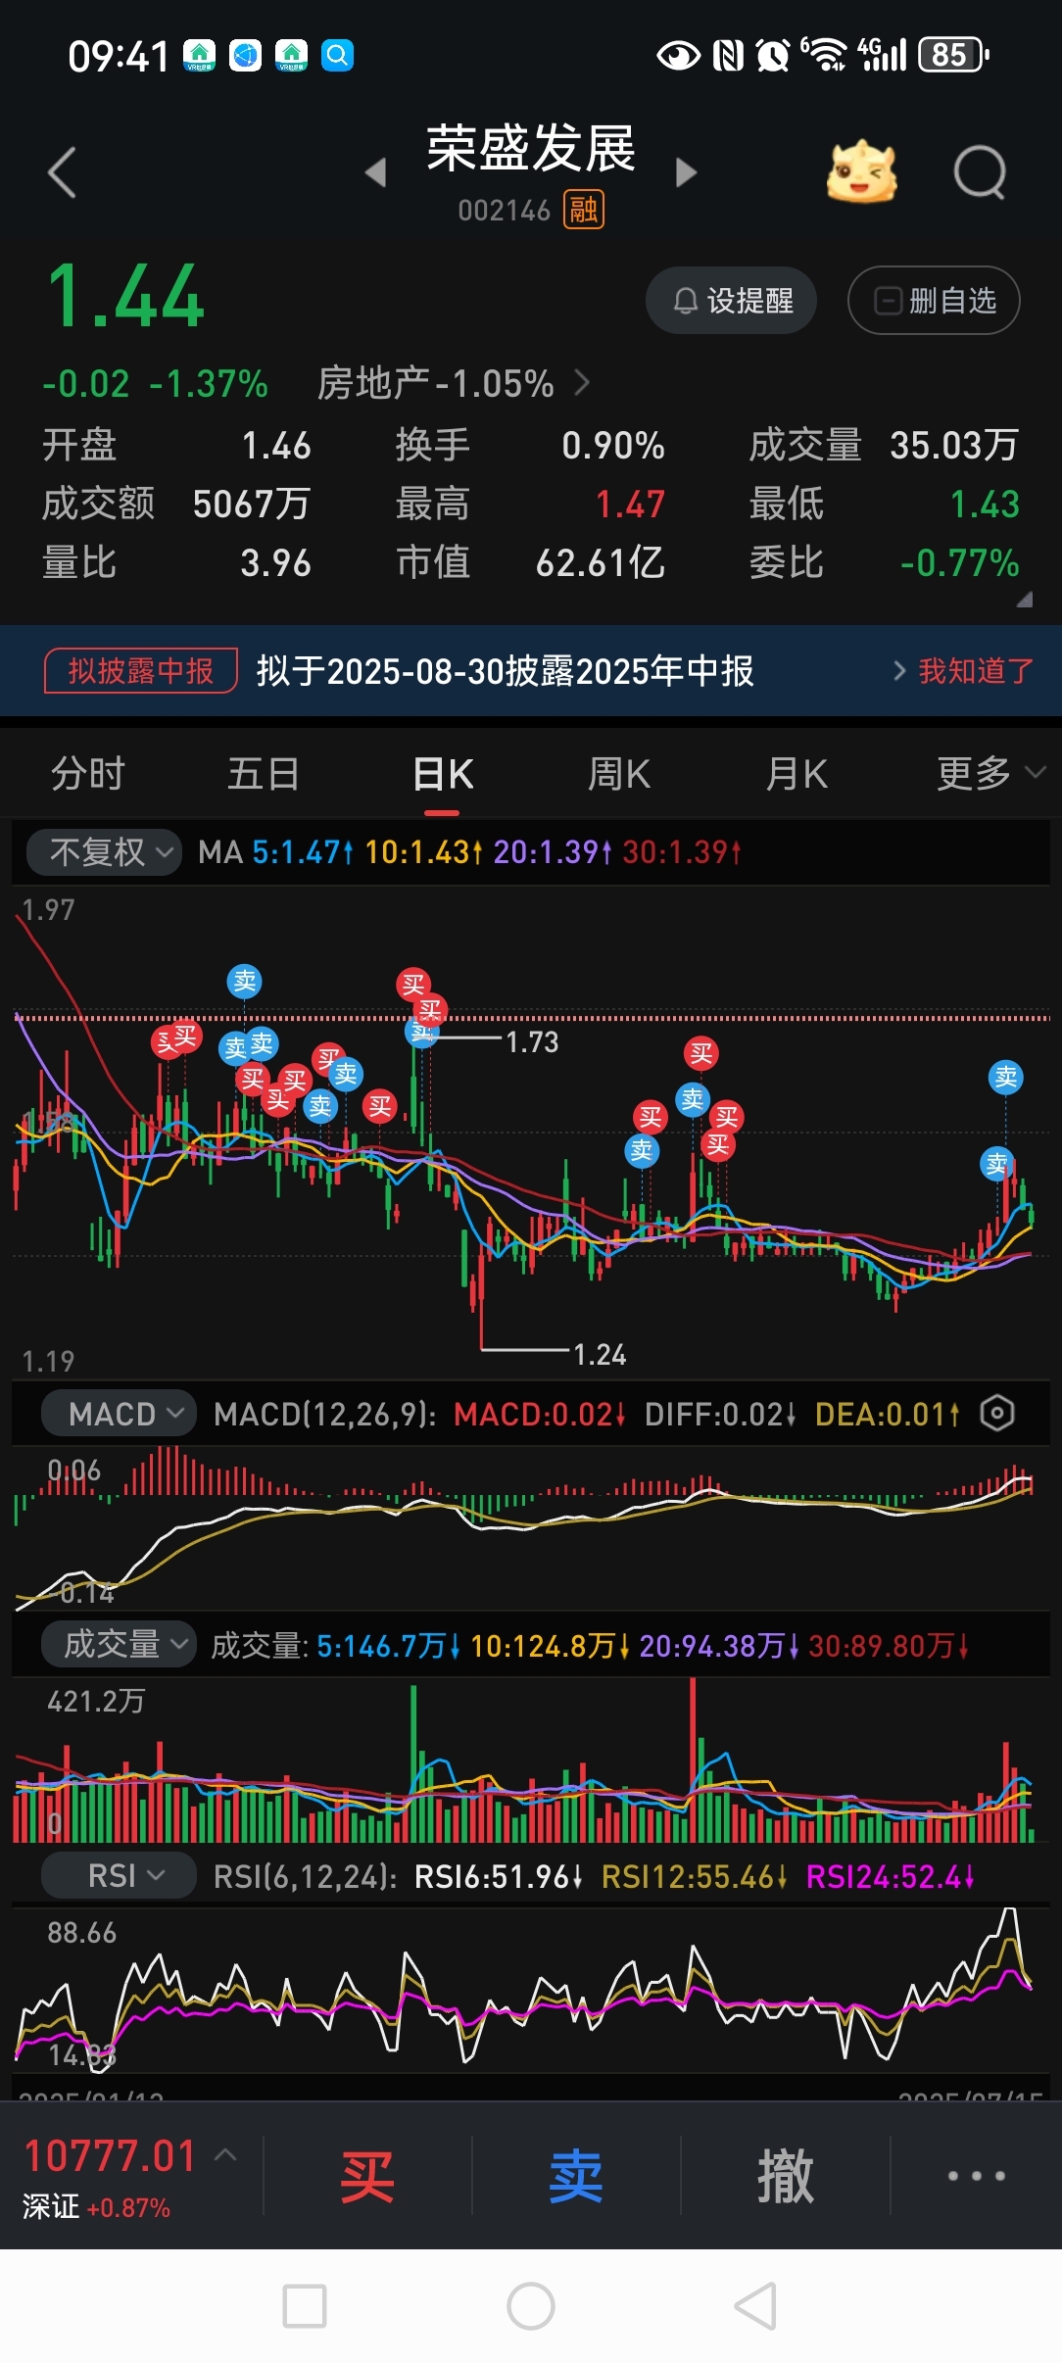
Task: Tap the MA 20:1.39 label
Action: click(x=553, y=852)
